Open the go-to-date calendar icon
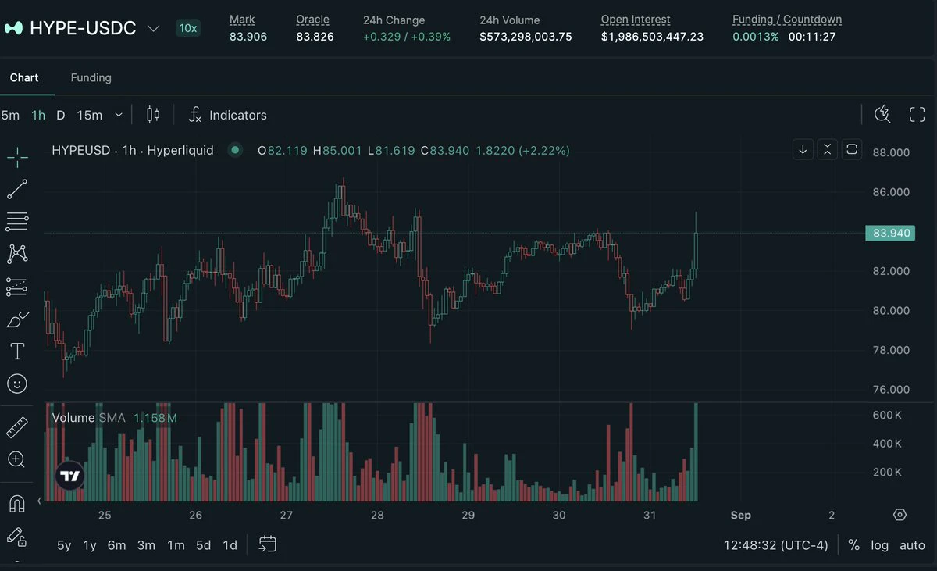This screenshot has width=937, height=571. [268, 544]
